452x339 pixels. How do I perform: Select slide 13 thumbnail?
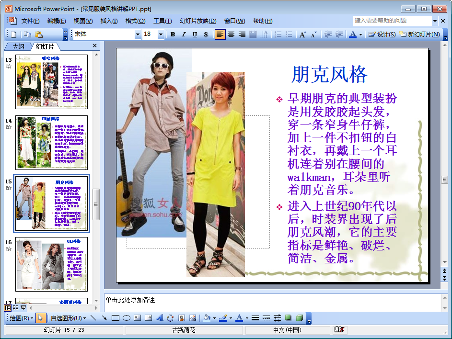(x=51, y=82)
